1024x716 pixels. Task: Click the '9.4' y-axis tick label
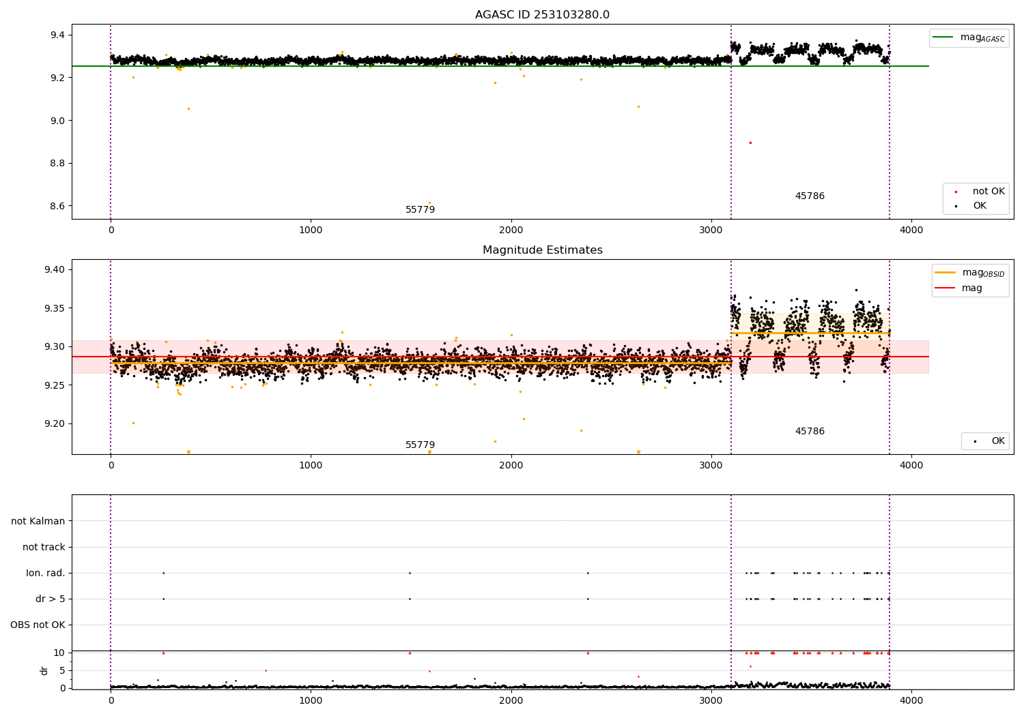[x=57, y=35]
